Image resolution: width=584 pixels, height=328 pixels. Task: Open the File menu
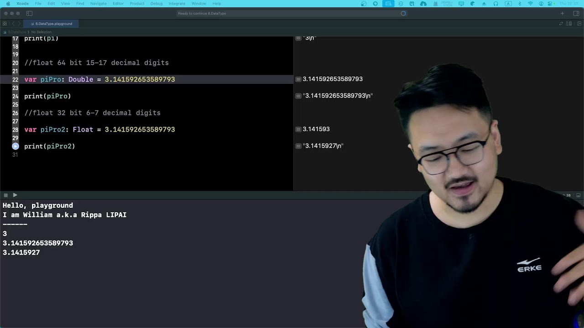pos(38,4)
